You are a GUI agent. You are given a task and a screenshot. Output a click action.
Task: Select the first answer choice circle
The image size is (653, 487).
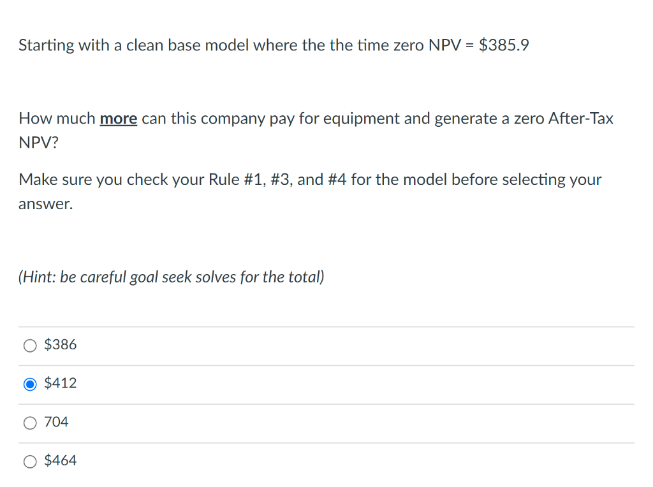click(x=29, y=345)
